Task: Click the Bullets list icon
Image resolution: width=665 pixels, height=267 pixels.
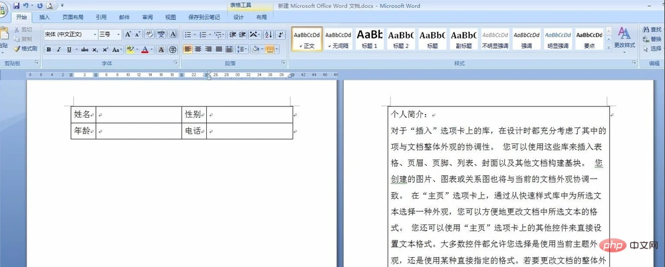Action: pyautogui.click(x=190, y=35)
